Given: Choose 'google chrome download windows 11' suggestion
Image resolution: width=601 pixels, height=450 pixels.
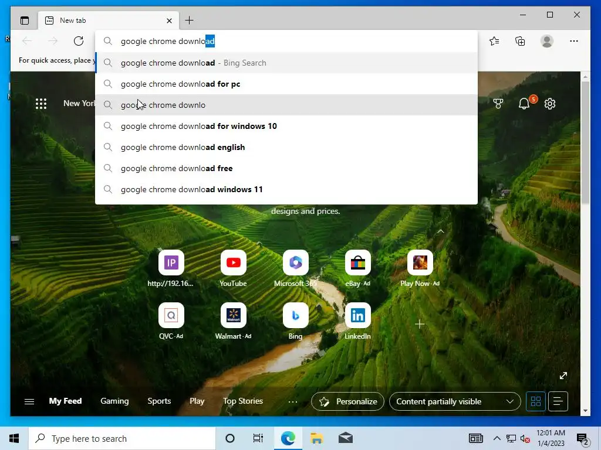Looking at the screenshot, I should tap(286, 189).
